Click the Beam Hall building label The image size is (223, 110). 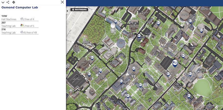coord(100,12)
